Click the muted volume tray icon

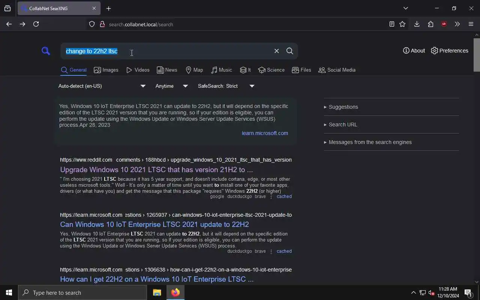(432, 292)
